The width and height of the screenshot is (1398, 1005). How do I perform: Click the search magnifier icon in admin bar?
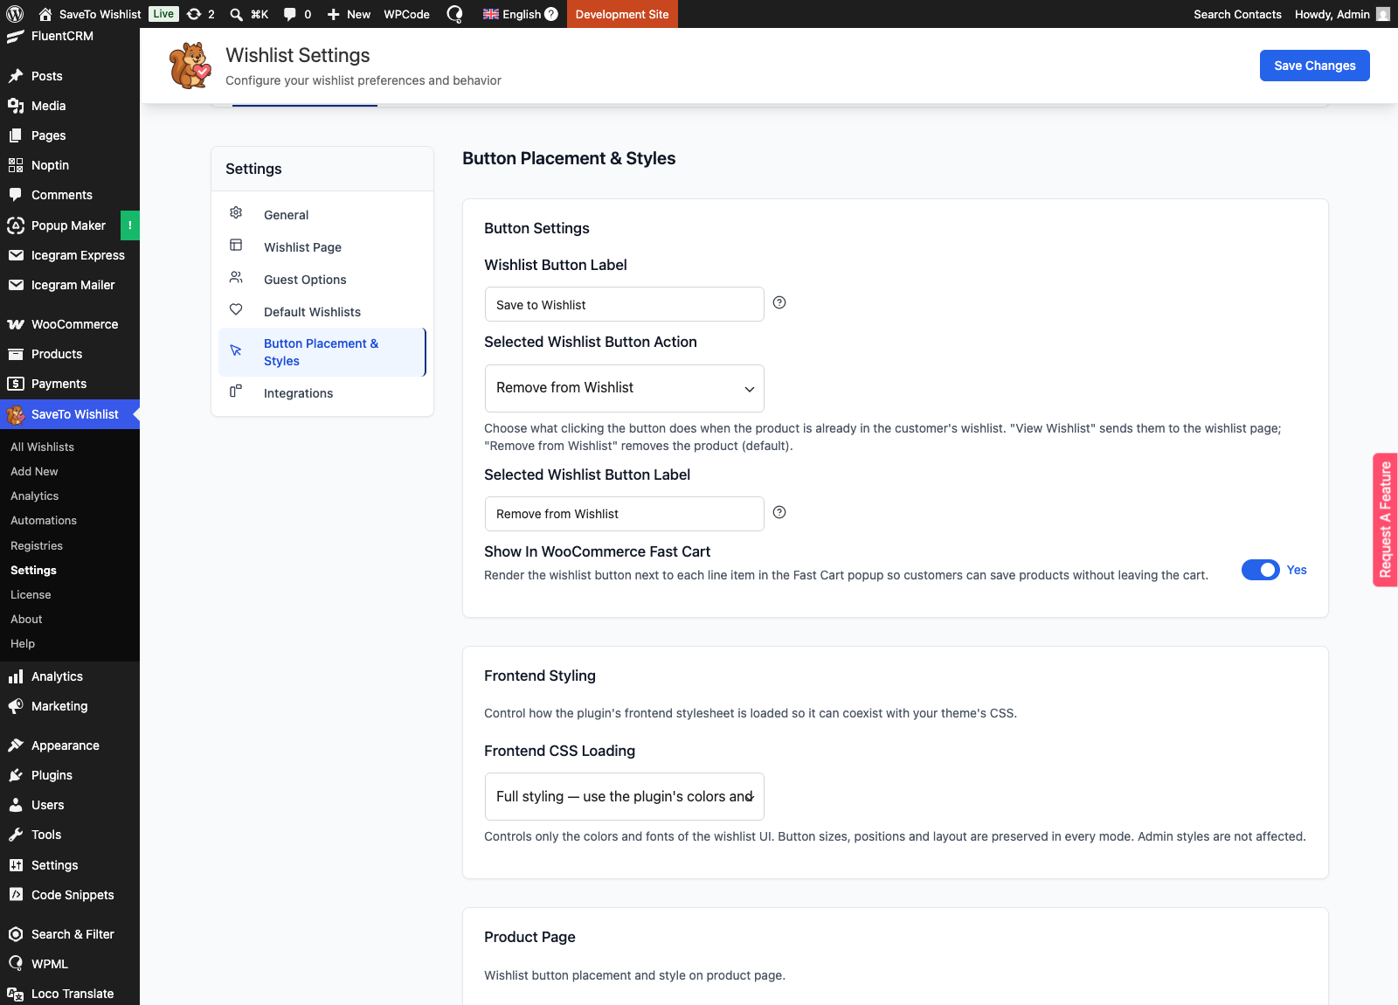pyautogui.click(x=236, y=14)
